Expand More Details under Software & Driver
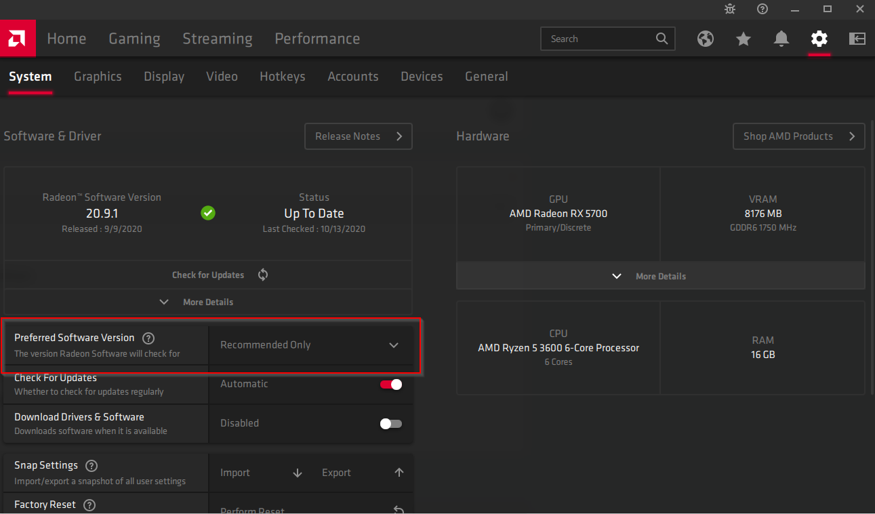875x514 pixels. point(208,302)
